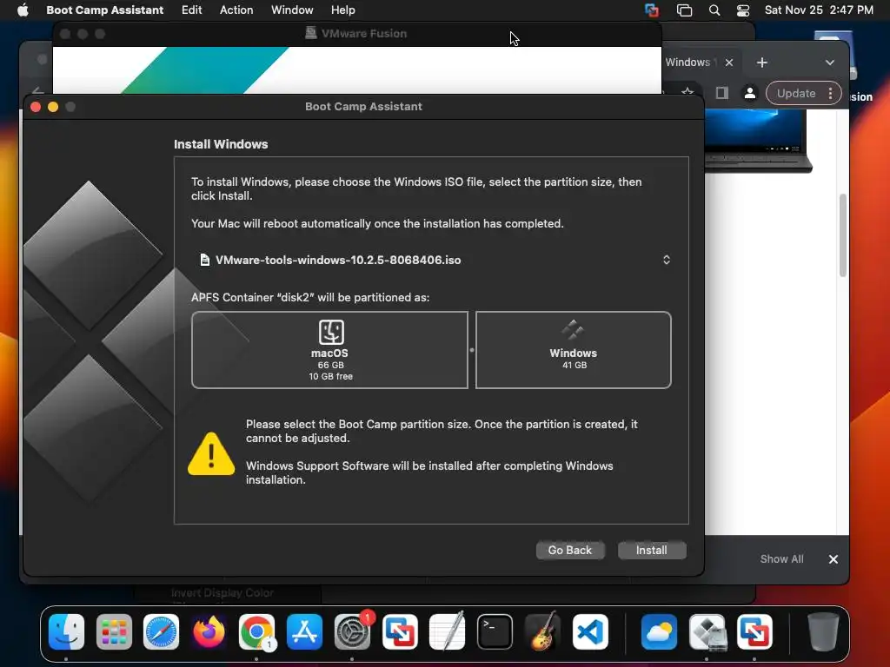The image size is (890, 667).
Task: Open Chrome profile avatar icon
Action: click(750, 93)
